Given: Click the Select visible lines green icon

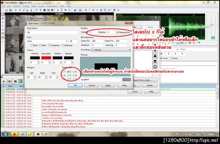Looking at the screenshot, I should coord(44,10).
